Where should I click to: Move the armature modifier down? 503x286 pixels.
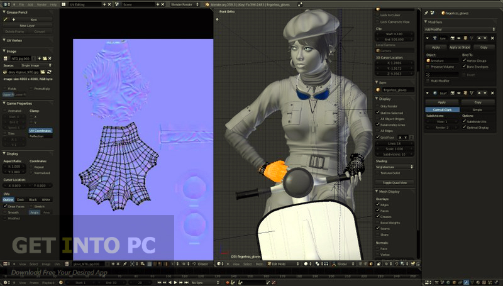click(x=485, y=38)
